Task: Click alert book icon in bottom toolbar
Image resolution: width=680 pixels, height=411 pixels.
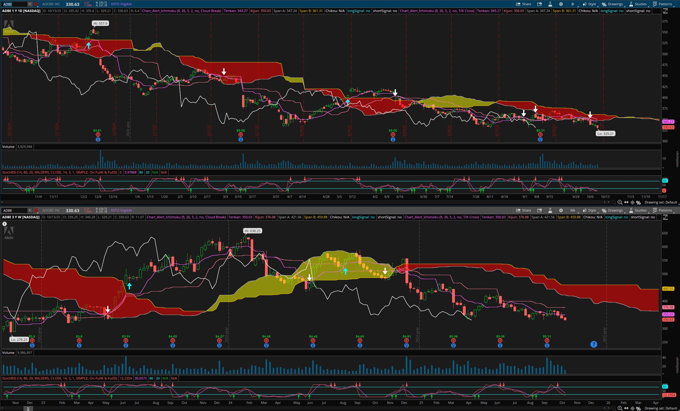Action: pyautogui.click(x=539, y=210)
